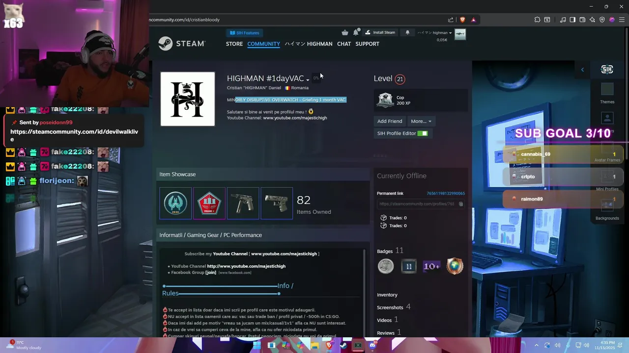Open the Brave VPN shield icon

tap(602, 20)
